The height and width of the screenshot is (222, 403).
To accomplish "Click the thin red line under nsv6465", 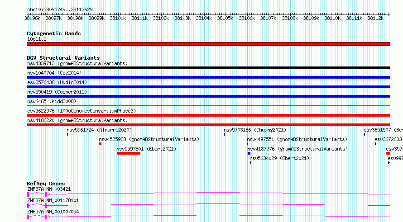I will click(208, 105).
